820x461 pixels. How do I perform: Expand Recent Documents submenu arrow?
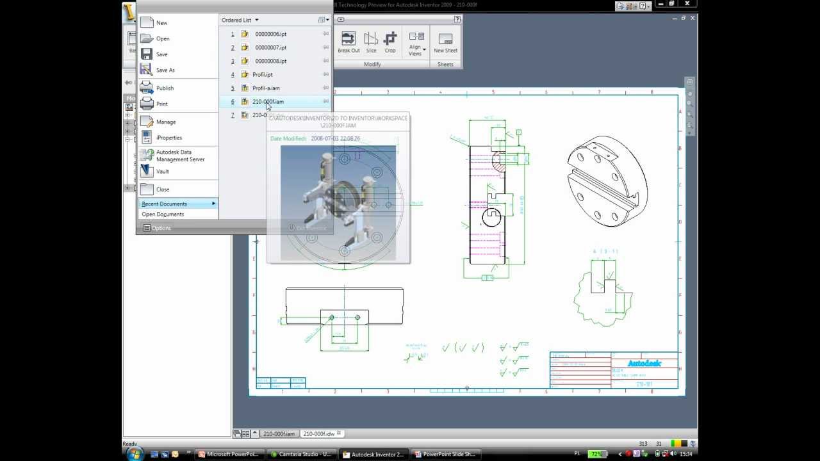(x=213, y=204)
